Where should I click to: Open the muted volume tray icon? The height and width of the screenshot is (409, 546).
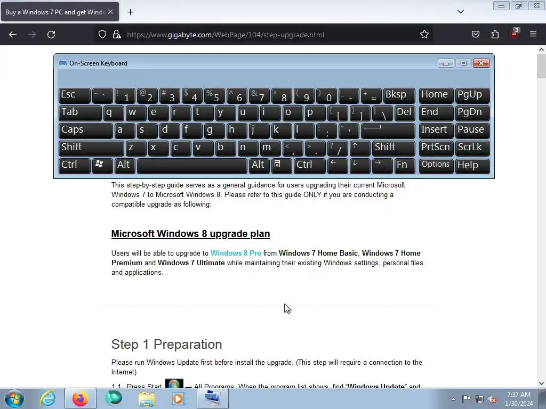coord(492,399)
